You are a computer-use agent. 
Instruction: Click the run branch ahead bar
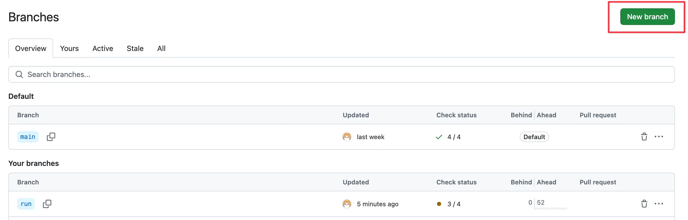click(551, 209)
